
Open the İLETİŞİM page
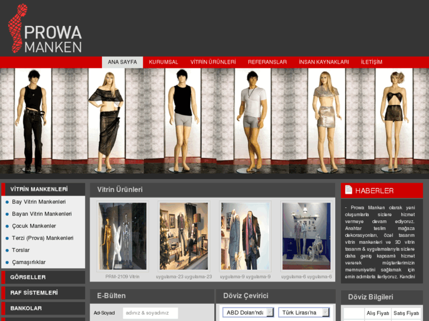coord(371,62)
